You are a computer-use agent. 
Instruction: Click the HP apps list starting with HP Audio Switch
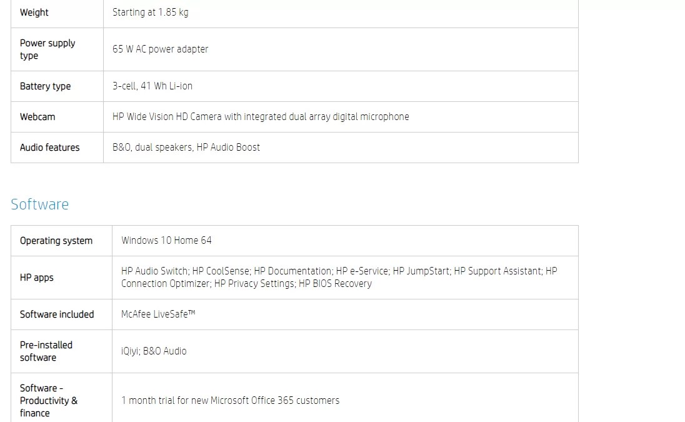(339, 278)
